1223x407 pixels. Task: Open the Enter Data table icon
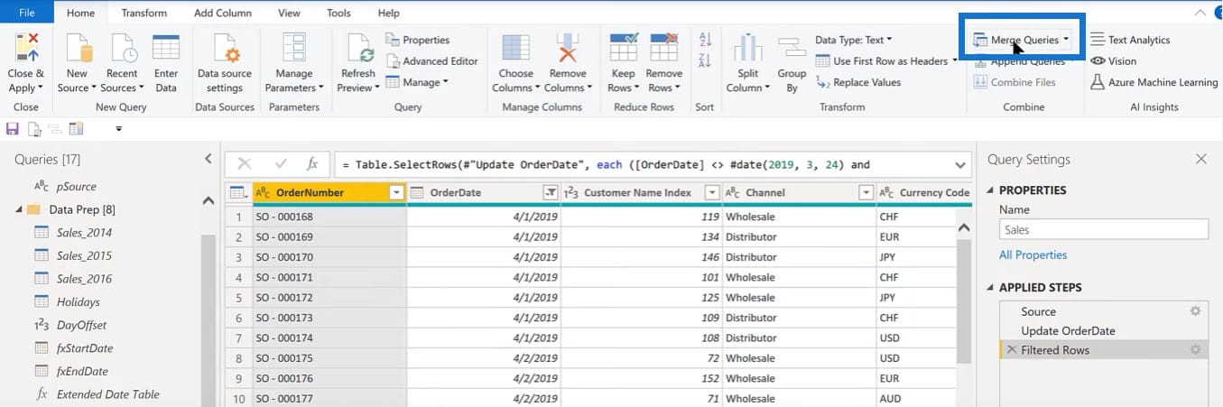point(166,49)
